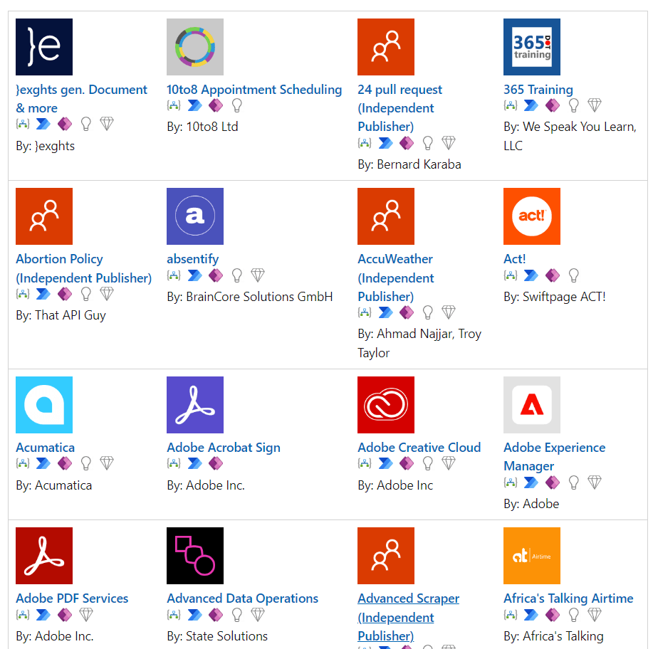Click the lightbulb icon under 24 pull request
Viewport: 658px width, 649px height.
tap(427, 142)
